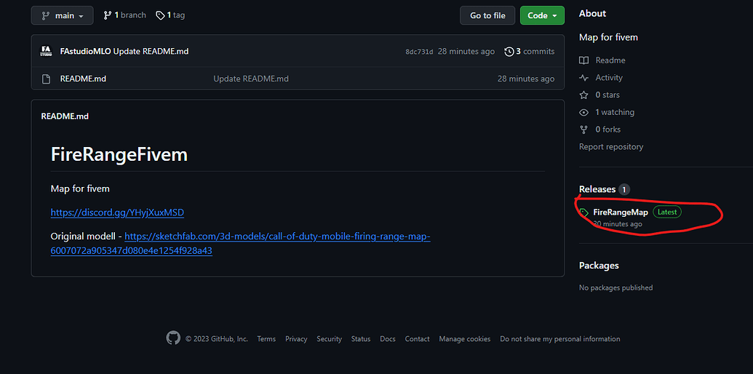Open 0 stars link
The width and height of the screenshot is (753, 374).
pos(607,95)
